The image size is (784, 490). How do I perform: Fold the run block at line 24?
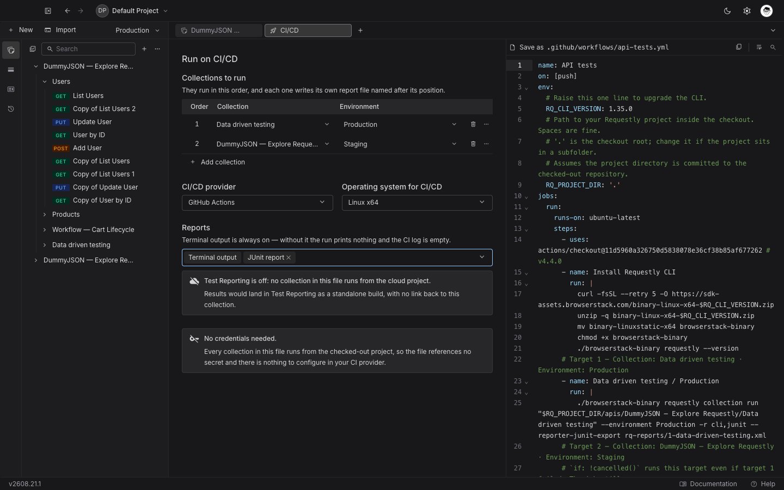pos(526,393)
